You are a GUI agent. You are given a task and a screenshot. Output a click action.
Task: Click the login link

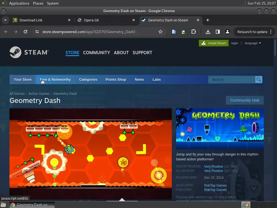pyautogui.click(x=235, y=43)
